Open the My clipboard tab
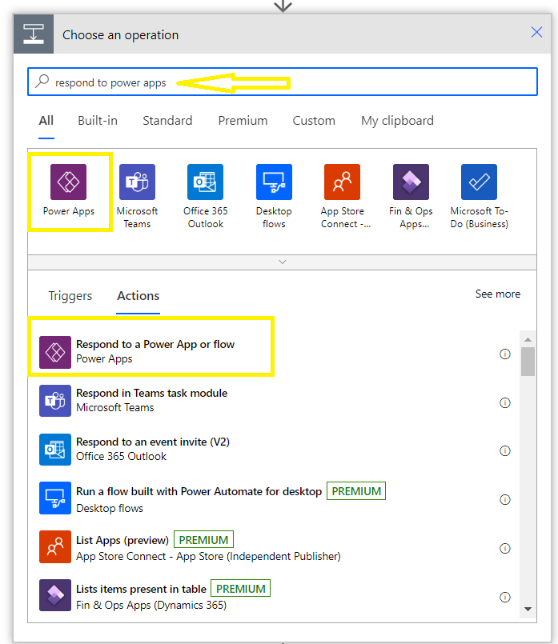Image resolution: width=558 pixels, height=644 pixels. coord(397,121)
